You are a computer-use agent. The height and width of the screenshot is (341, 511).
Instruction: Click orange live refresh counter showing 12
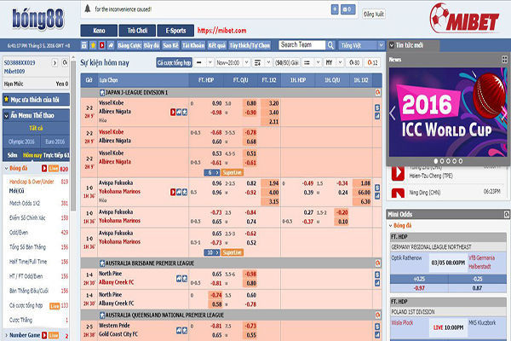point(372,62)
